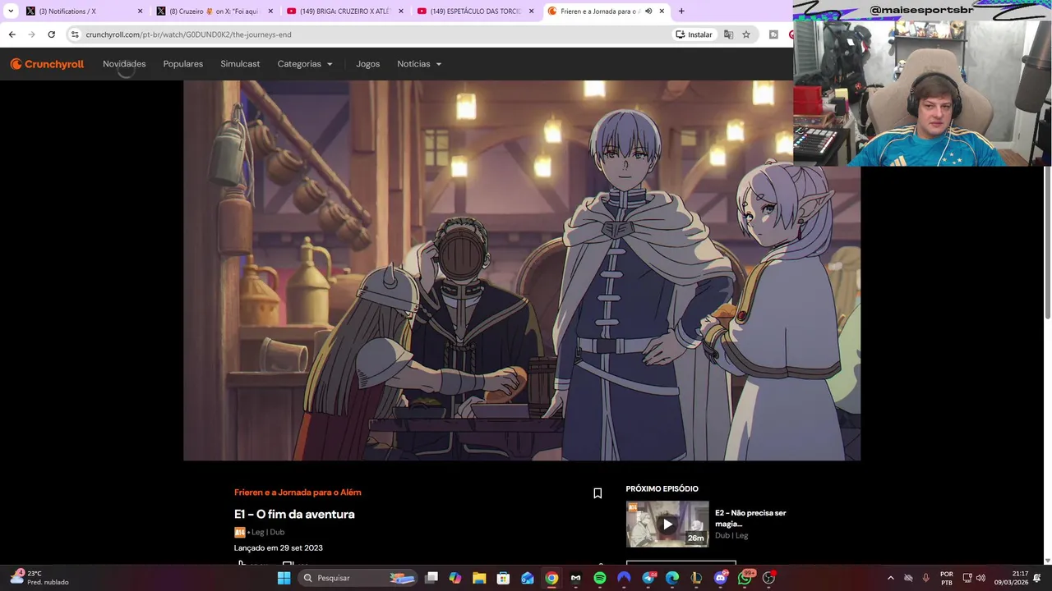Reload the Crunchyroll page
Viewport: 1052px width, 591px height.
click(51, 34)
